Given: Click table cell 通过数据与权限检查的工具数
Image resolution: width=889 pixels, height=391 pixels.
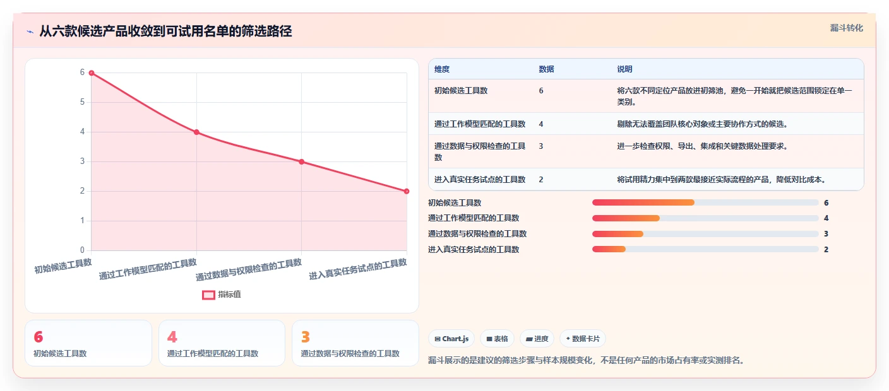Looking at the screenshot, I should pyautogui.click(x=480, y=151).
